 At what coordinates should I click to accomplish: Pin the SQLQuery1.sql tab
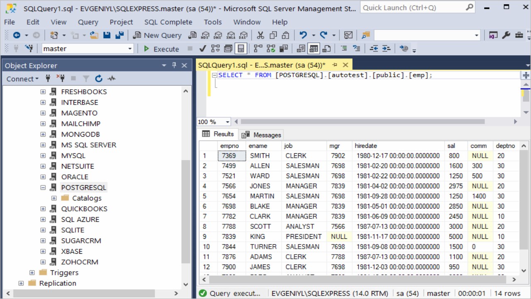[x=335, y=65]
